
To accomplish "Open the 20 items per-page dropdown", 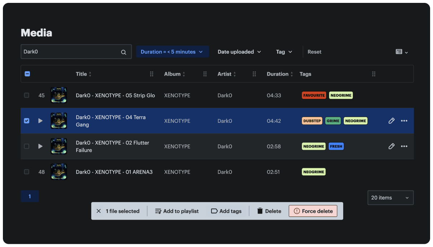I will click(390, 197).
